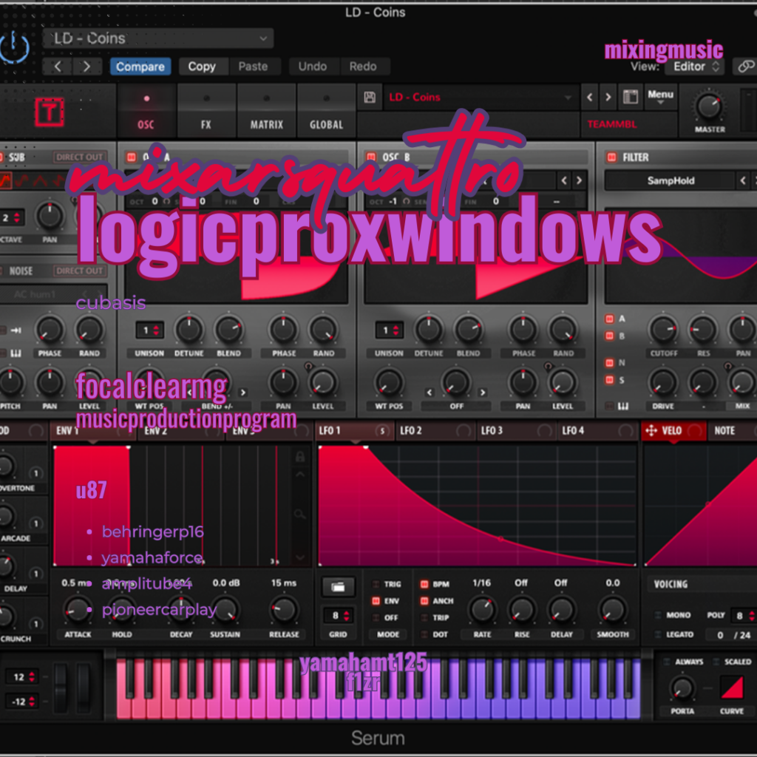Screen dimensions: 757x757
Task: Select the LFO 3 tab
Action: (x=516, y=430)
